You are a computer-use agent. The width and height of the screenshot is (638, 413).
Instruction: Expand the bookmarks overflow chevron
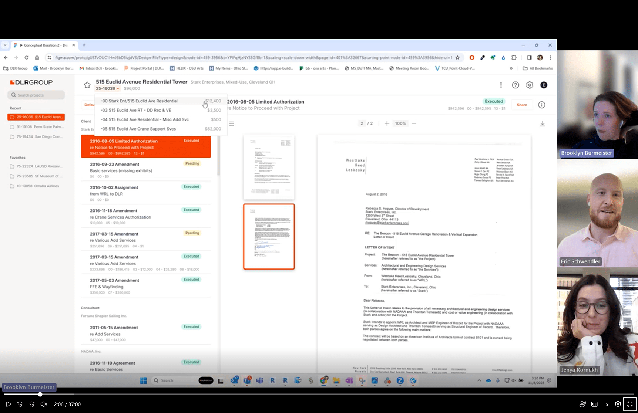pos(511,68)
